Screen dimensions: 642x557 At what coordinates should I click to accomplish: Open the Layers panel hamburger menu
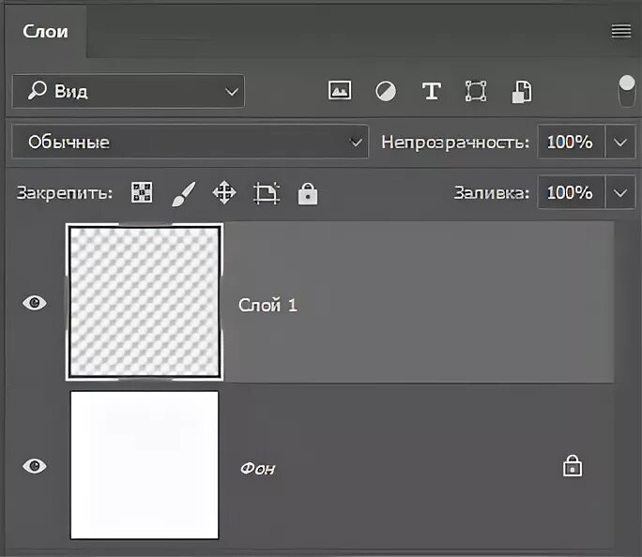click(x=620, y=31)
